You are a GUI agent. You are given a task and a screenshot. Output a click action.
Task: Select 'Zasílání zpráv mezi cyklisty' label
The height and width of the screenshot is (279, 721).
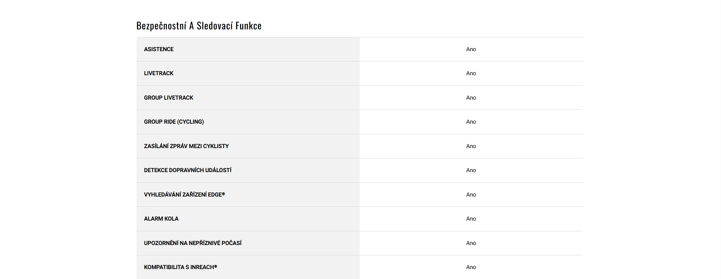click(186, 146)
